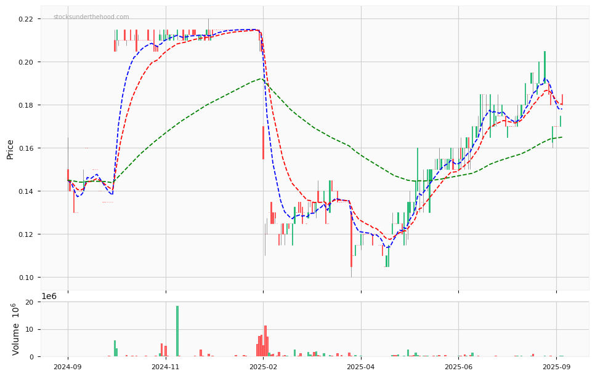Click the volume axis label 0
595x376 pixels.
[31, 357]
